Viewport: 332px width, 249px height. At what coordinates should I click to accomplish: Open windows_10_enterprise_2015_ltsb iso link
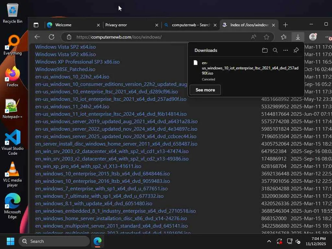(x=102, y=174)
